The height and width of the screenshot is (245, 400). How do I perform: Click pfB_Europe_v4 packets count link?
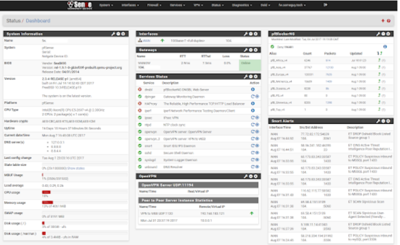[x=328, y=75]
